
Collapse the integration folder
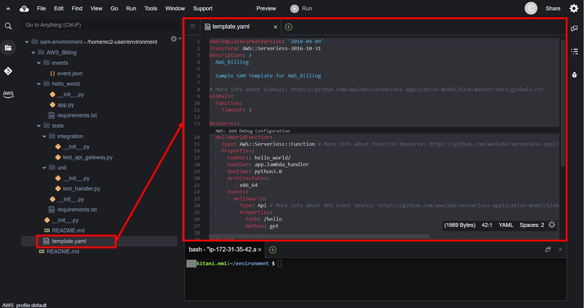pyautogui.click(x=44, y=136)
